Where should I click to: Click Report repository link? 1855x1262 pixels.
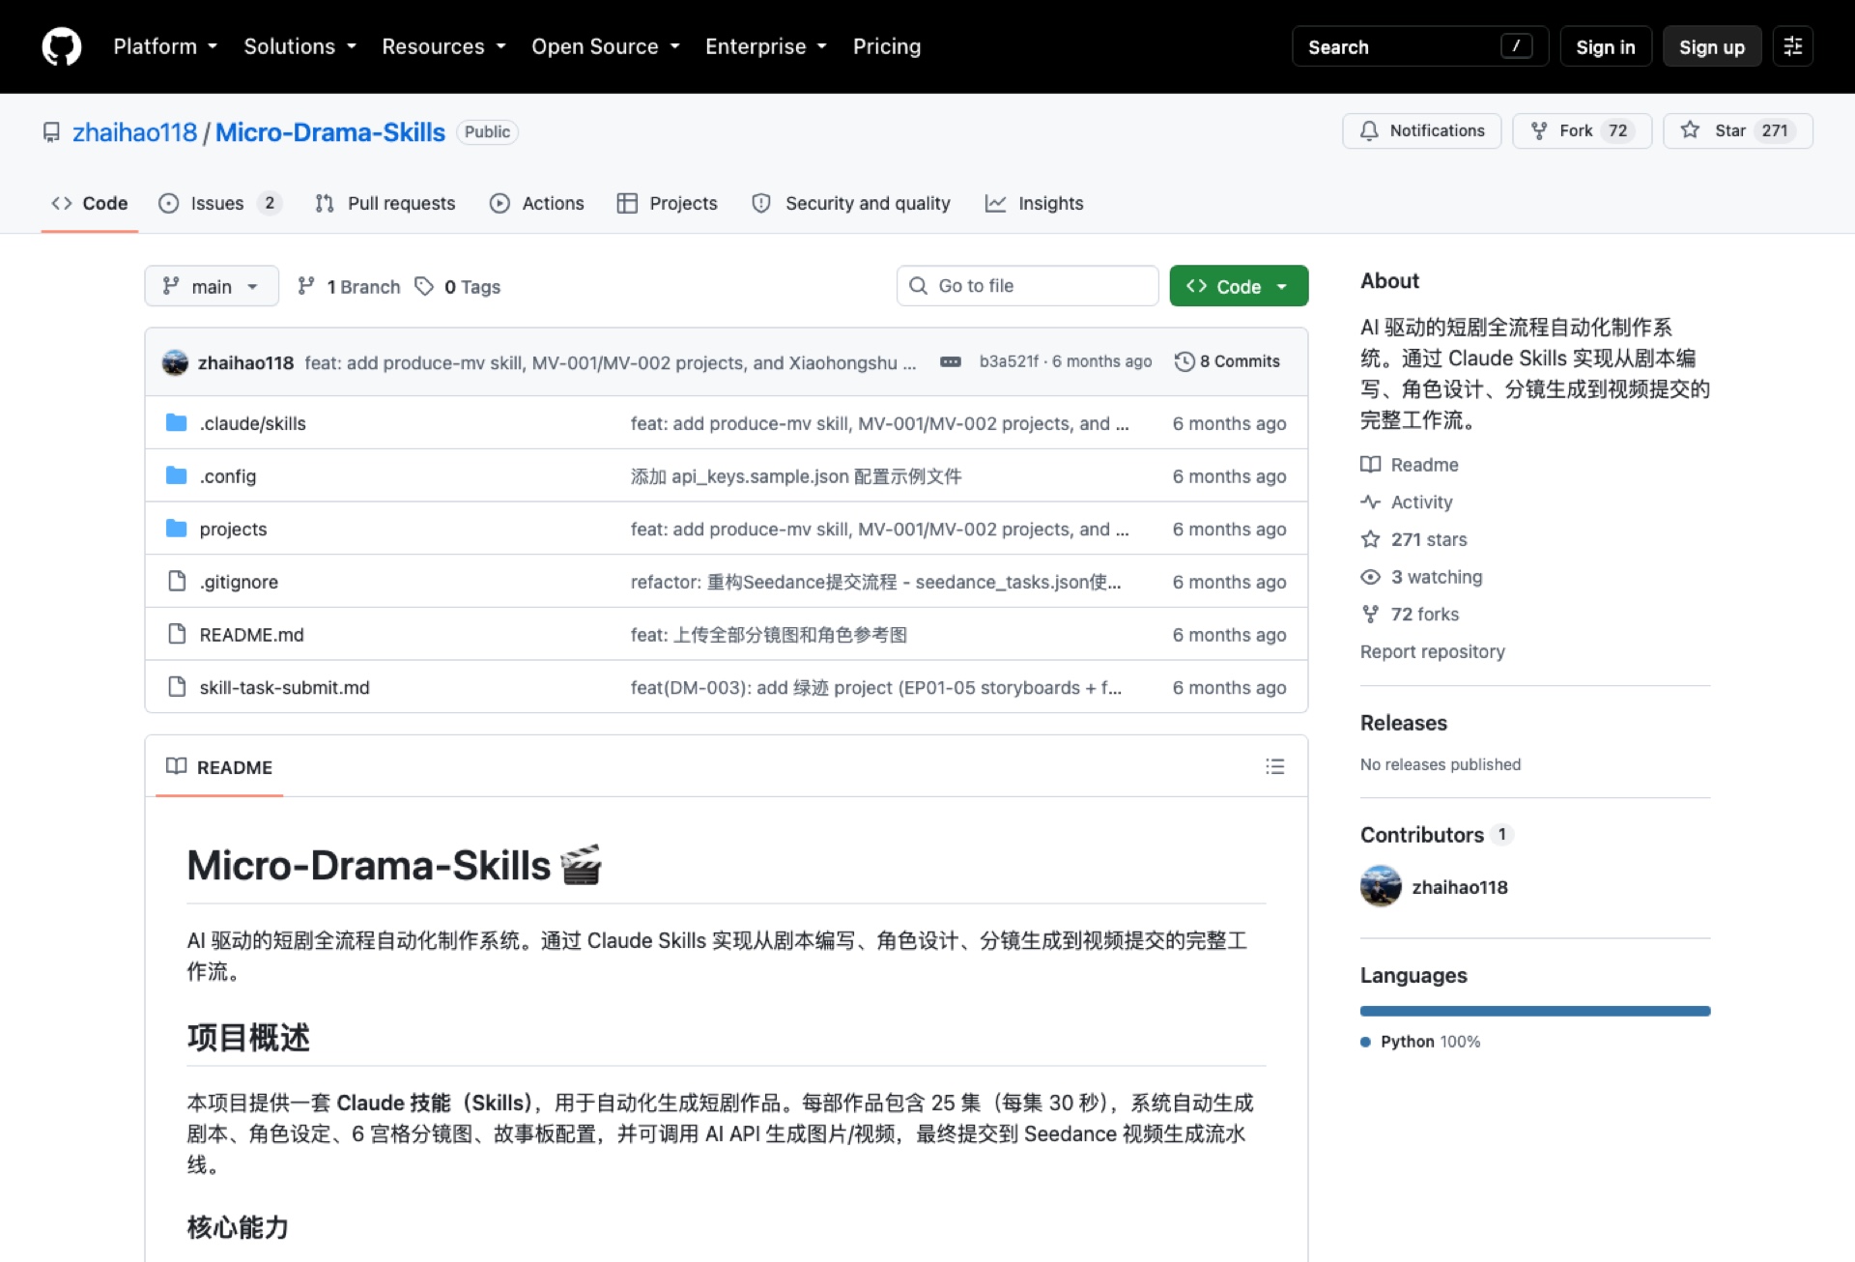pos(1433,651)
